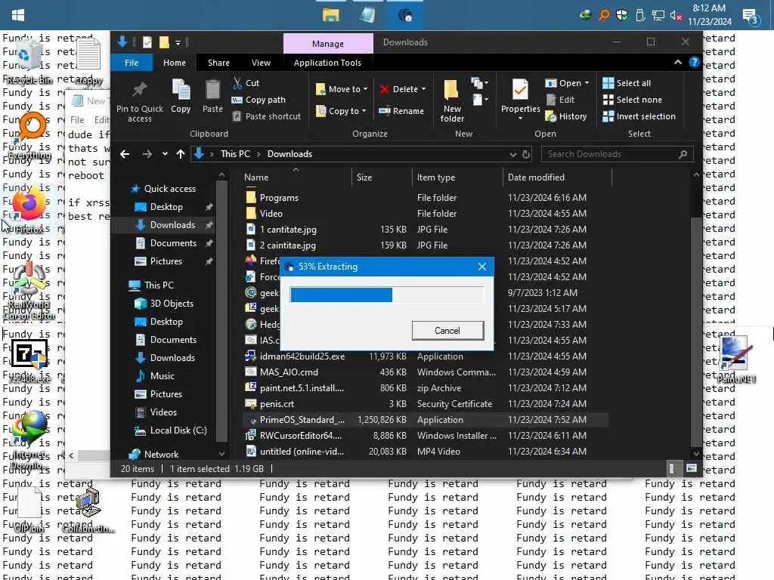
Task: Expand the Delete dropdown arrow
Action: point(423,89)
